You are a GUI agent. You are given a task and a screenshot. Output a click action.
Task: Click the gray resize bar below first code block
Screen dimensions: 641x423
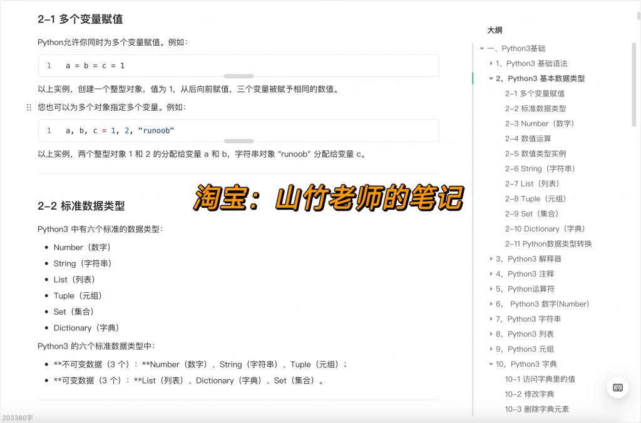[x=238, y=76]
